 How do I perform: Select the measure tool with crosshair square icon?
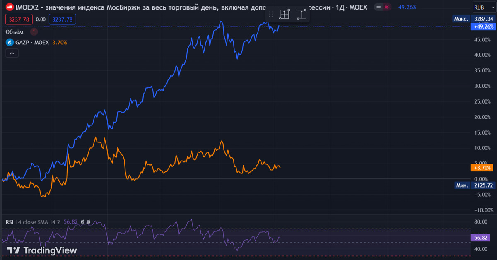284,14
